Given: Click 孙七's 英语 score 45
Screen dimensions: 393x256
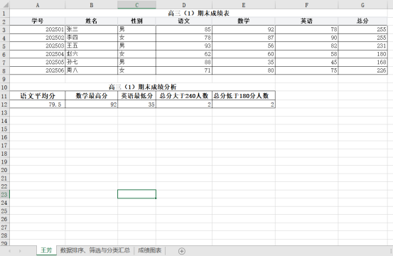Looking at the screenshot, I should (x=307, y=62).
